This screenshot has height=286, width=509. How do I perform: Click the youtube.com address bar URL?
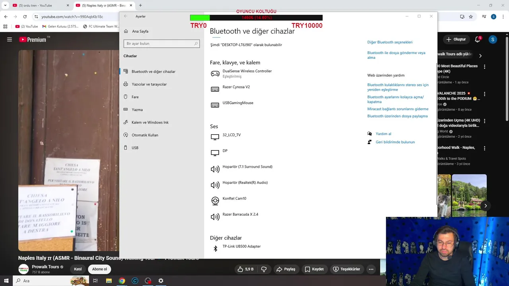click(x=72, y=17)
